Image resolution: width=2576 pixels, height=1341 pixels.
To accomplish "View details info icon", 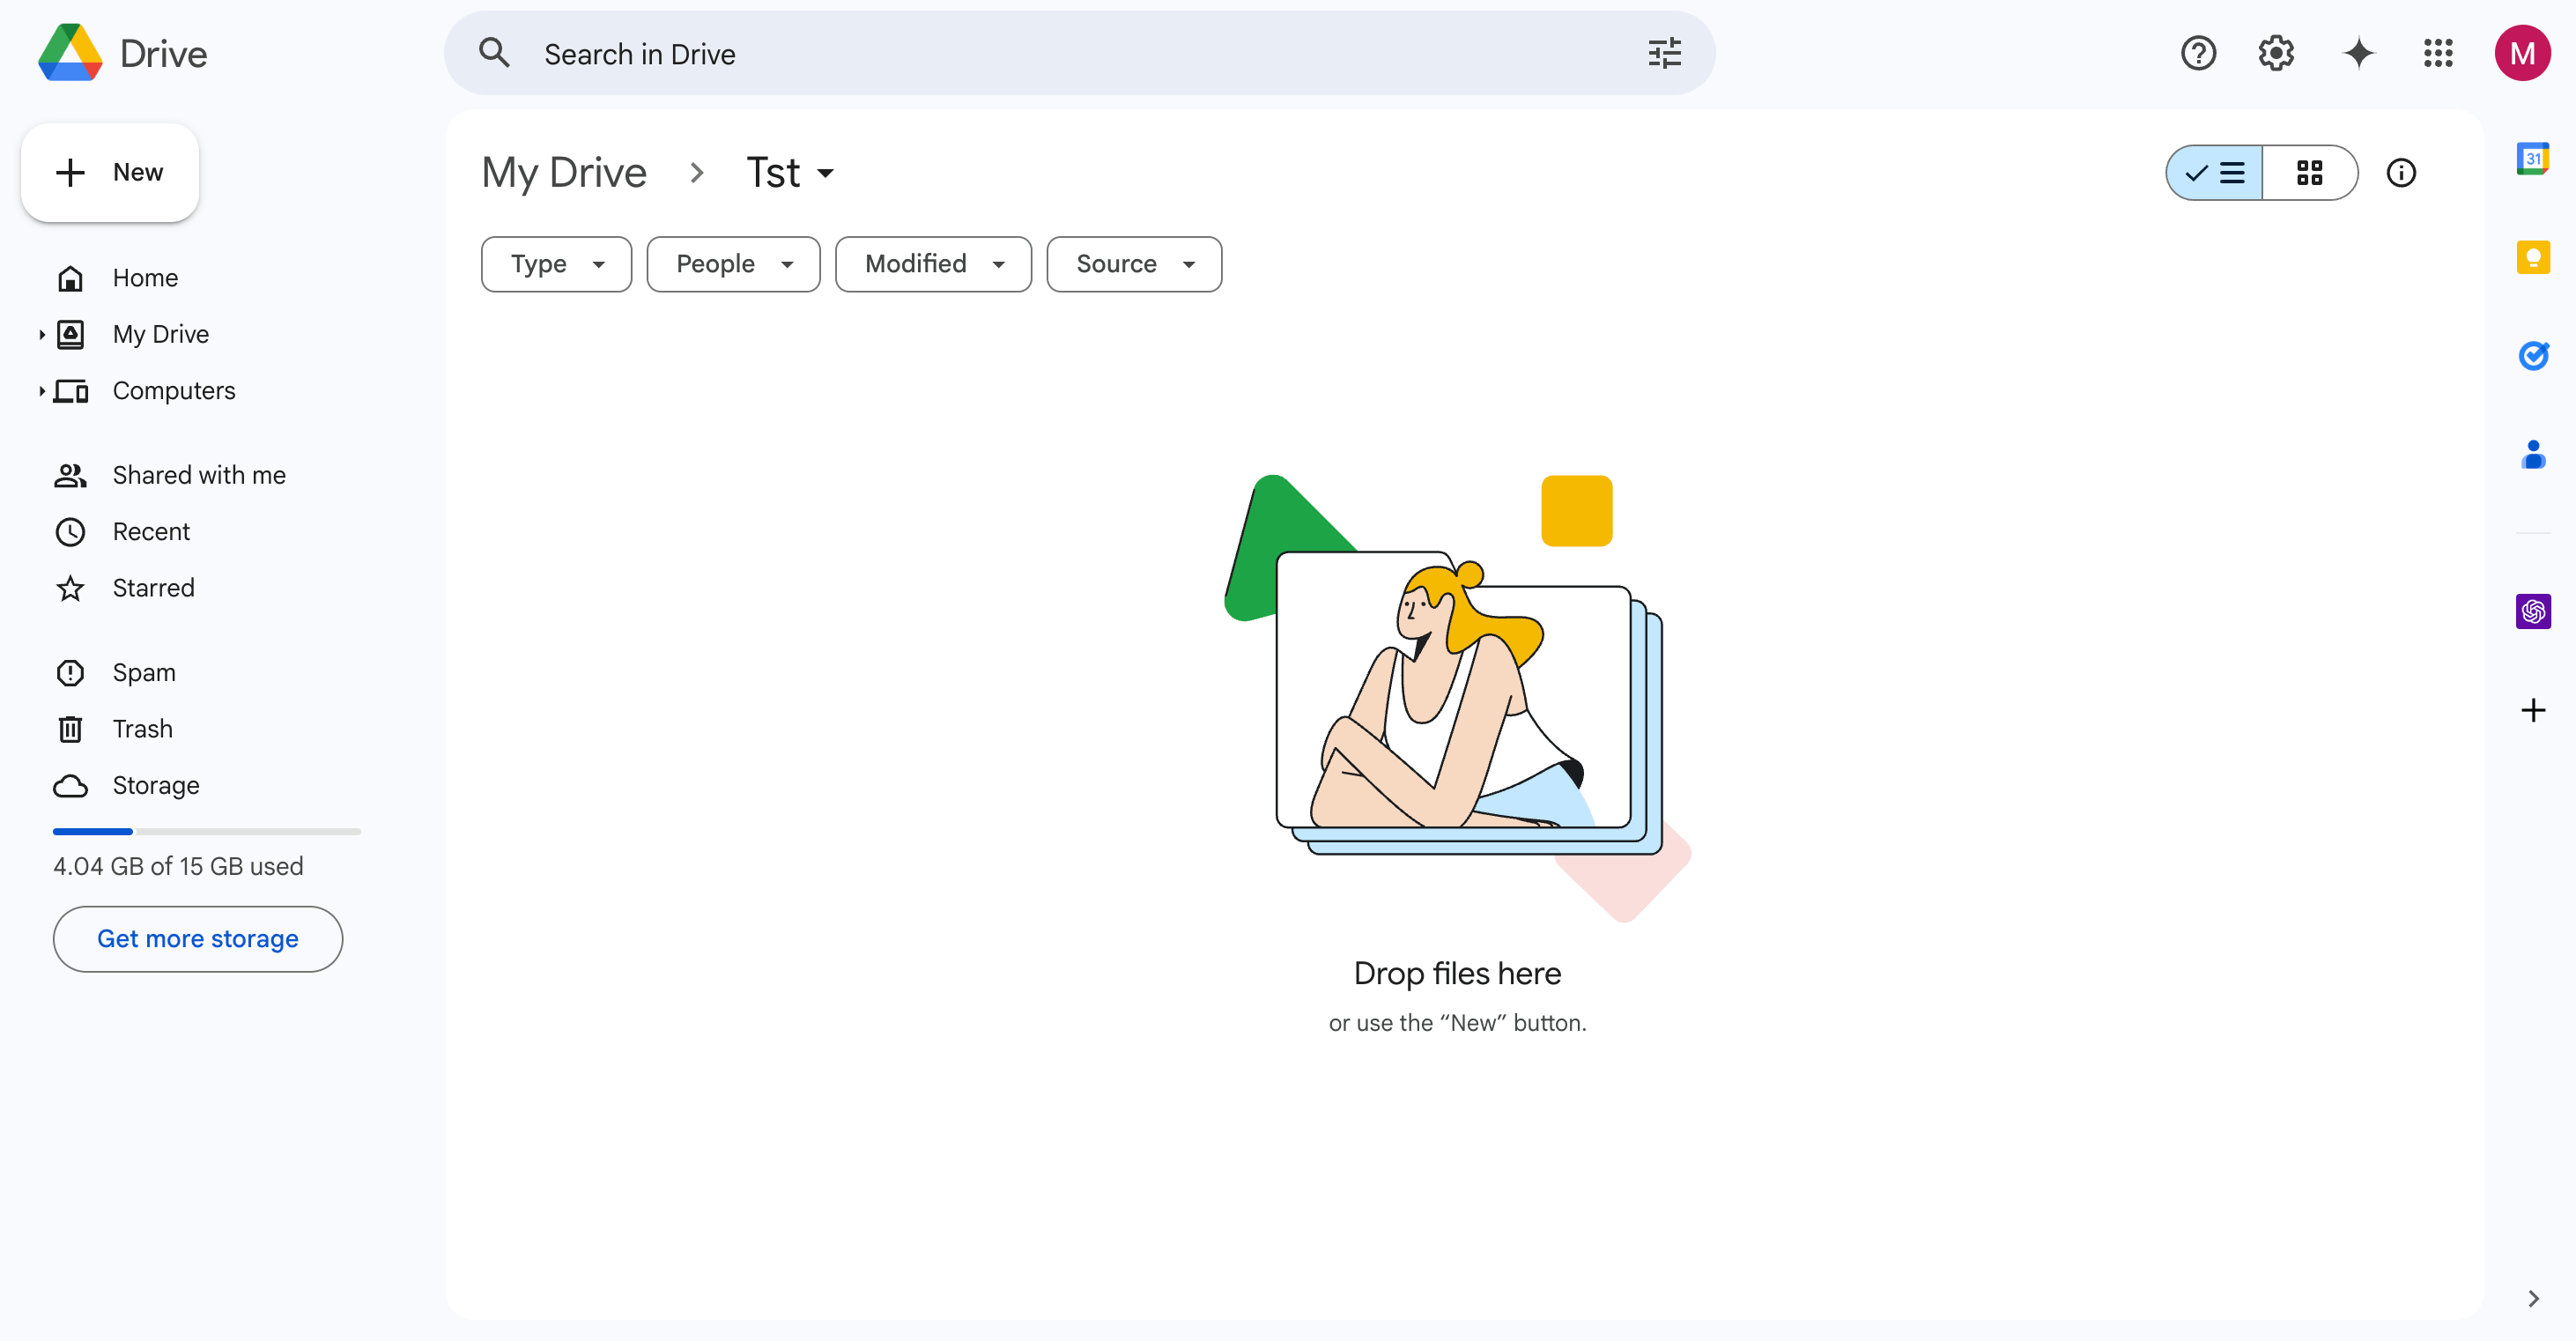I will (2401, 173).
